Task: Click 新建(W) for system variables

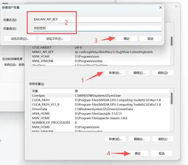Action: coord(115,139)
